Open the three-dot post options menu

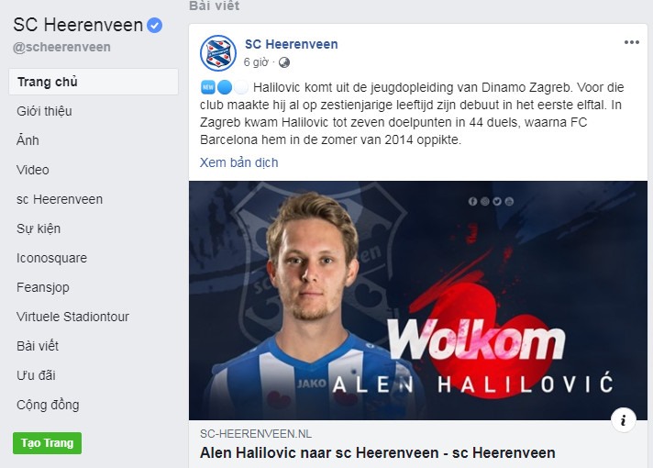point(631,42)
